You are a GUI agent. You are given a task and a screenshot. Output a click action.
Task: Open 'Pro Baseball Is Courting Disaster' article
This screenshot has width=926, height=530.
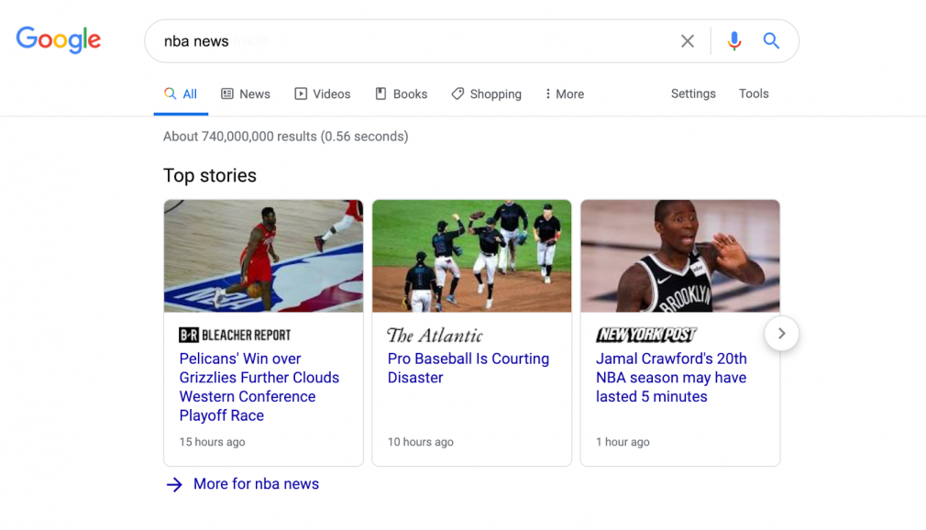469,368
